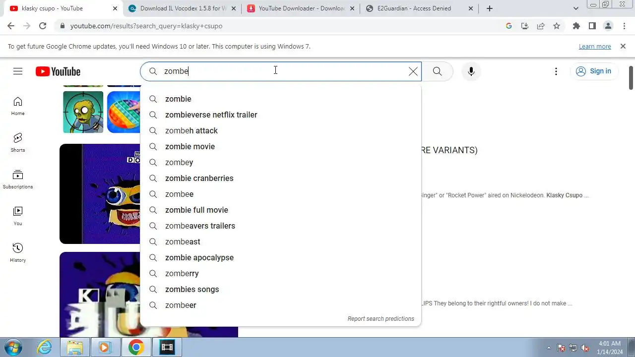
Task: Click the magnifier search button
Action: coord(437,71)
